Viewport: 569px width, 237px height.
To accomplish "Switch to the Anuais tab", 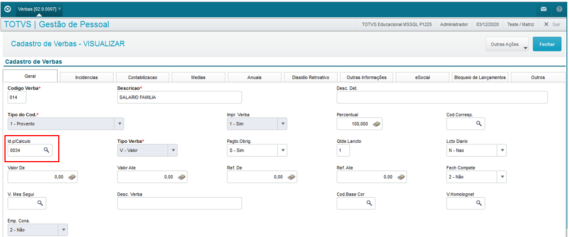I will [x=255, y=77].
